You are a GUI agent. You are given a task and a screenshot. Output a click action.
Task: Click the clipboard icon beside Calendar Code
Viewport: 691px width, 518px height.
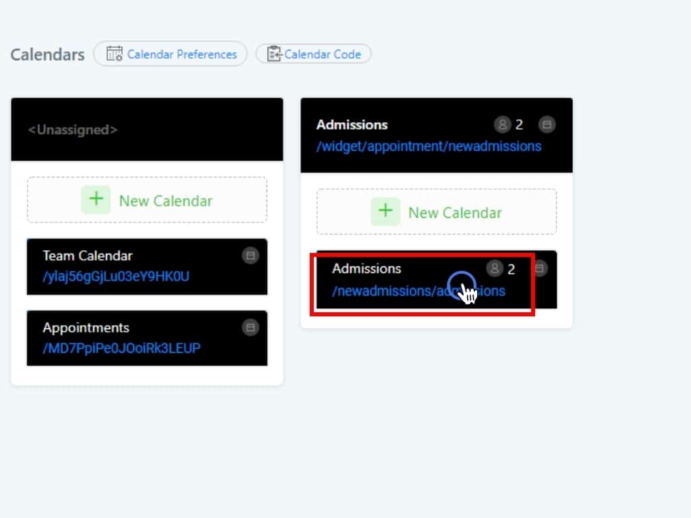coord(274,54)
